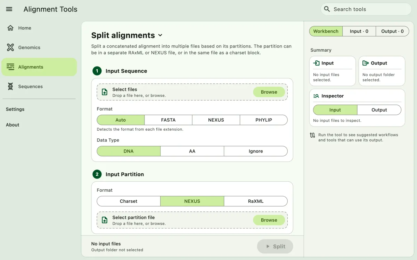Set data type to DNA
This screenshot has height=260, width=417.
click(129, 151)
